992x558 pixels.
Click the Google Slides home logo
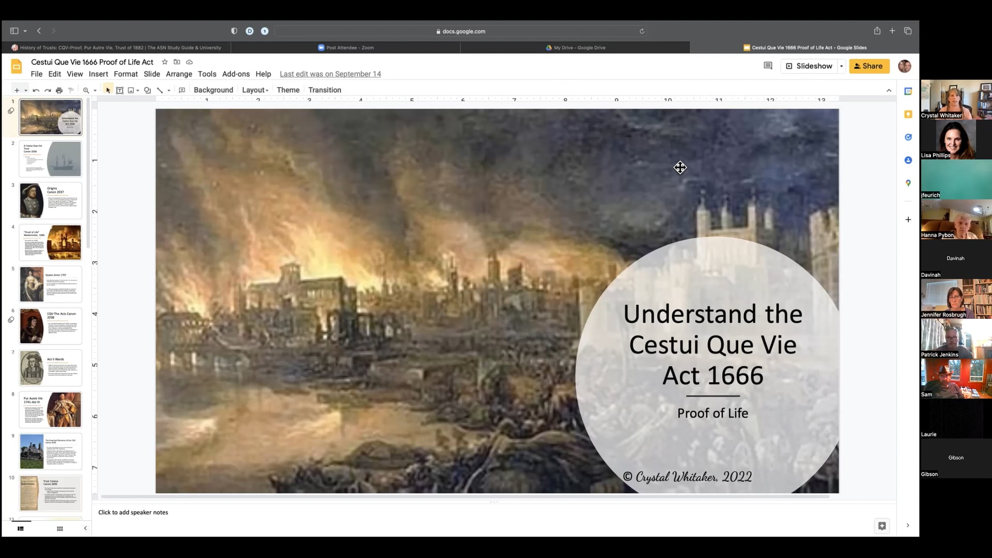[17, 67]
